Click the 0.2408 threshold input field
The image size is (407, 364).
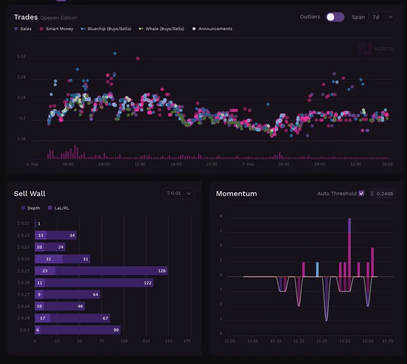382,194
